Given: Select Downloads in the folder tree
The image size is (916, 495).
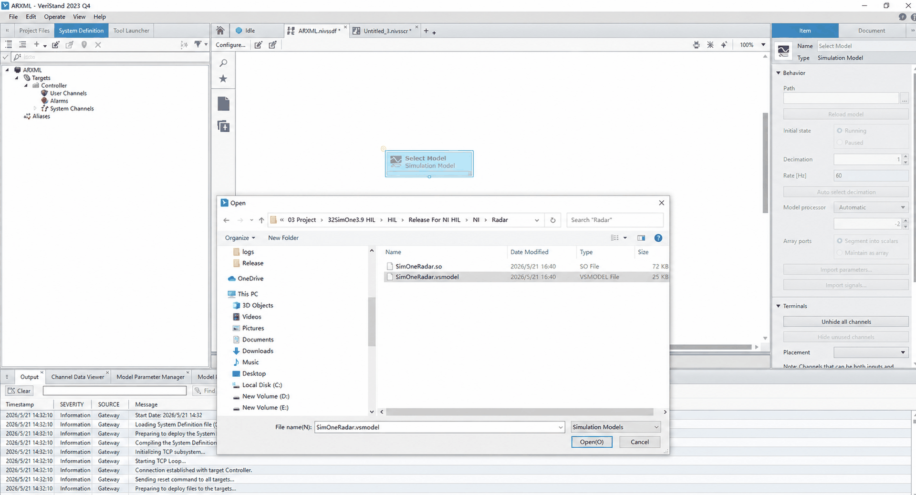Looking at the screenshot, I should click(258, 351).
